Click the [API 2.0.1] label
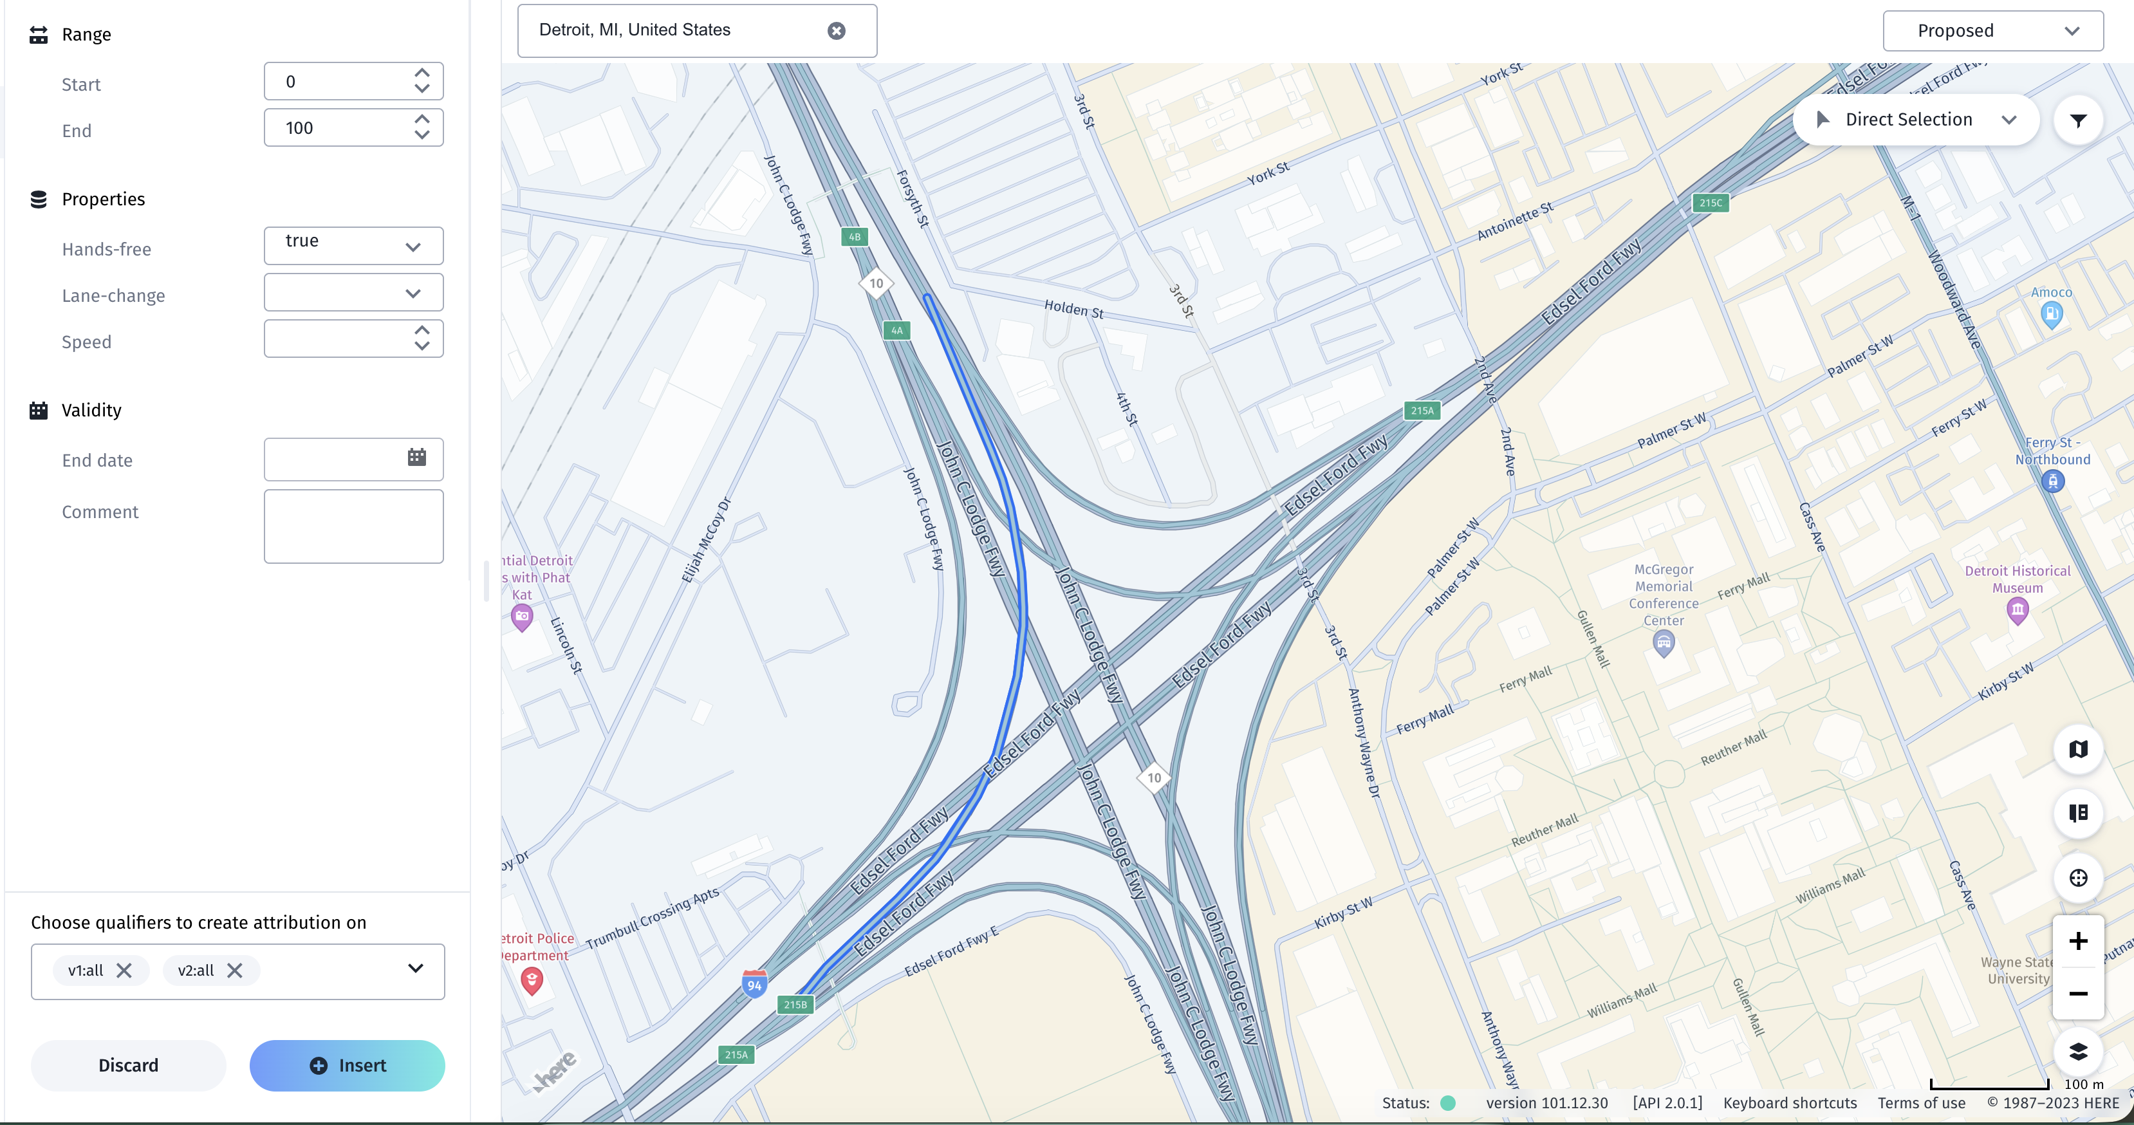 click(1667, 1102)
